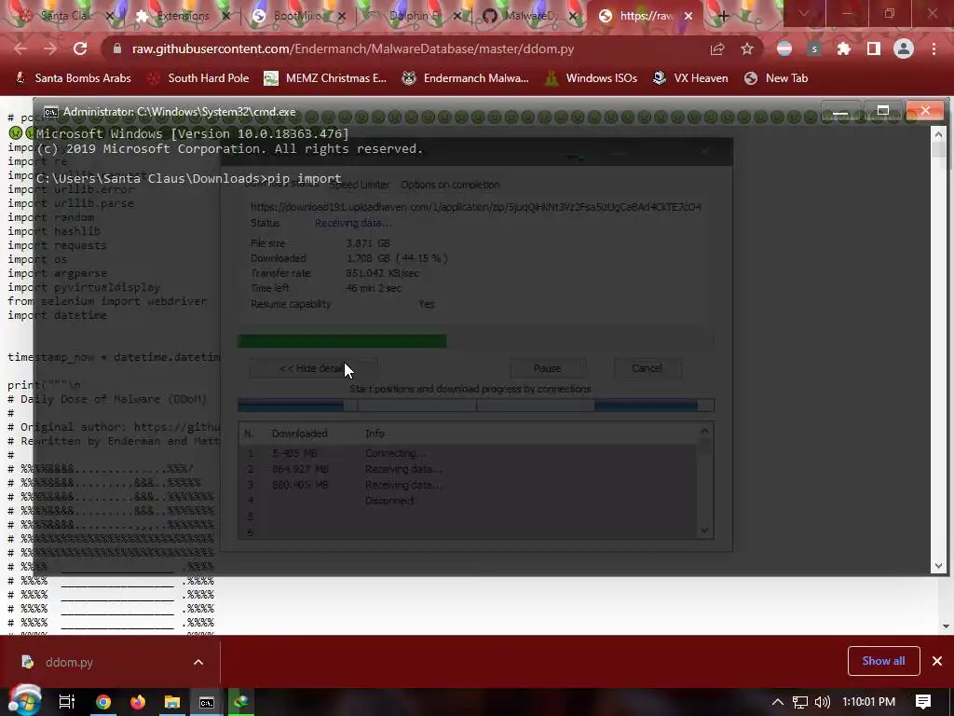Open the Windows ISOs bookmark
This screenshot has height=716, width=954.
coord(592,78)
